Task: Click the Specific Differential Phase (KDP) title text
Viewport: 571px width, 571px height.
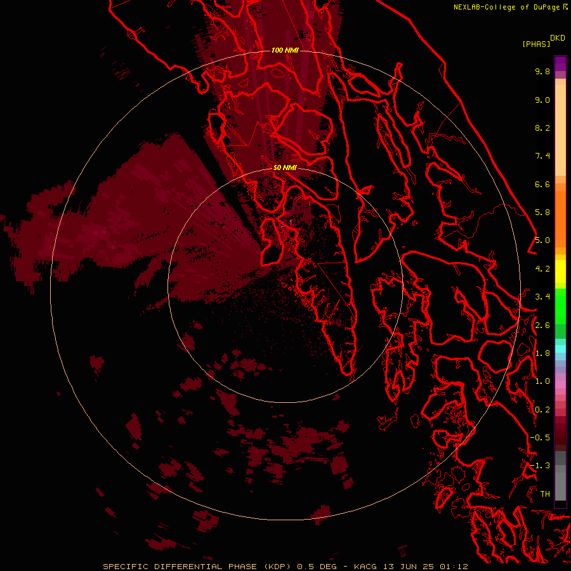Action: tap(197, 567)
